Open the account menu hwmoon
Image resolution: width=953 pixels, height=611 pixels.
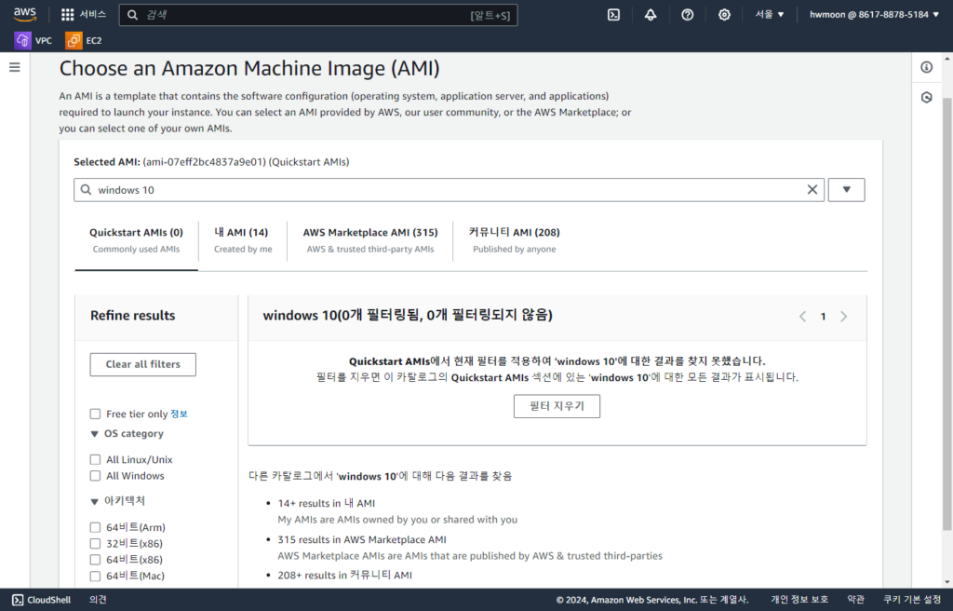click(x=874, y=15)
